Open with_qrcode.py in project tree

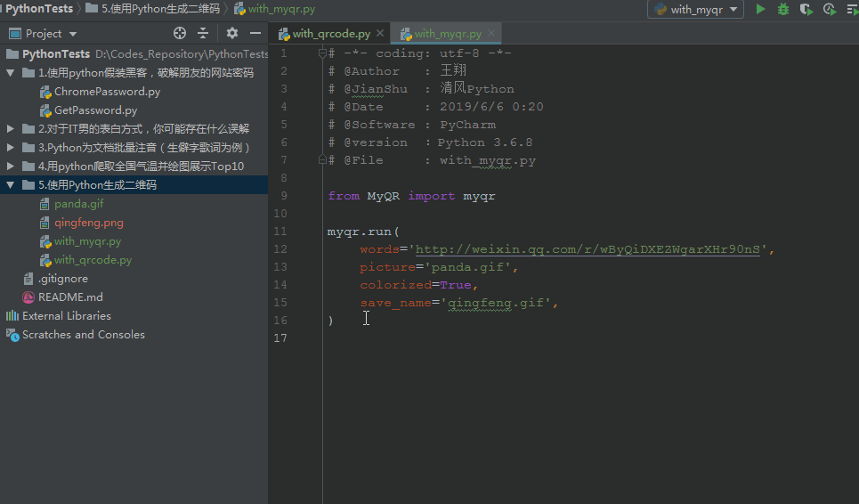tap(93, 260)
